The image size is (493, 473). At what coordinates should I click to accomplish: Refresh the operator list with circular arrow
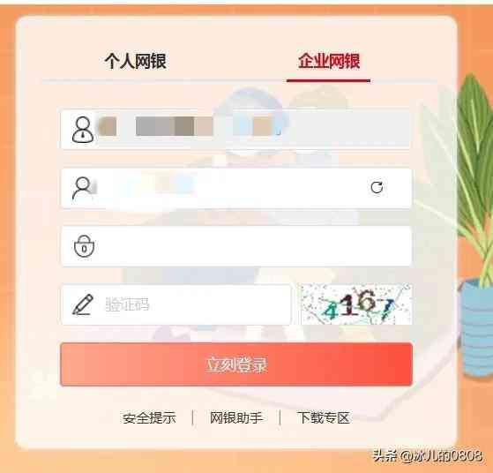[377, 187]
